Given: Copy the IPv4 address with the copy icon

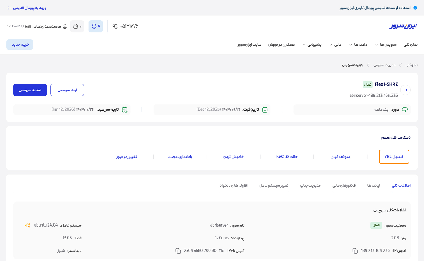Looking at the screenshot, I should 355,251.
